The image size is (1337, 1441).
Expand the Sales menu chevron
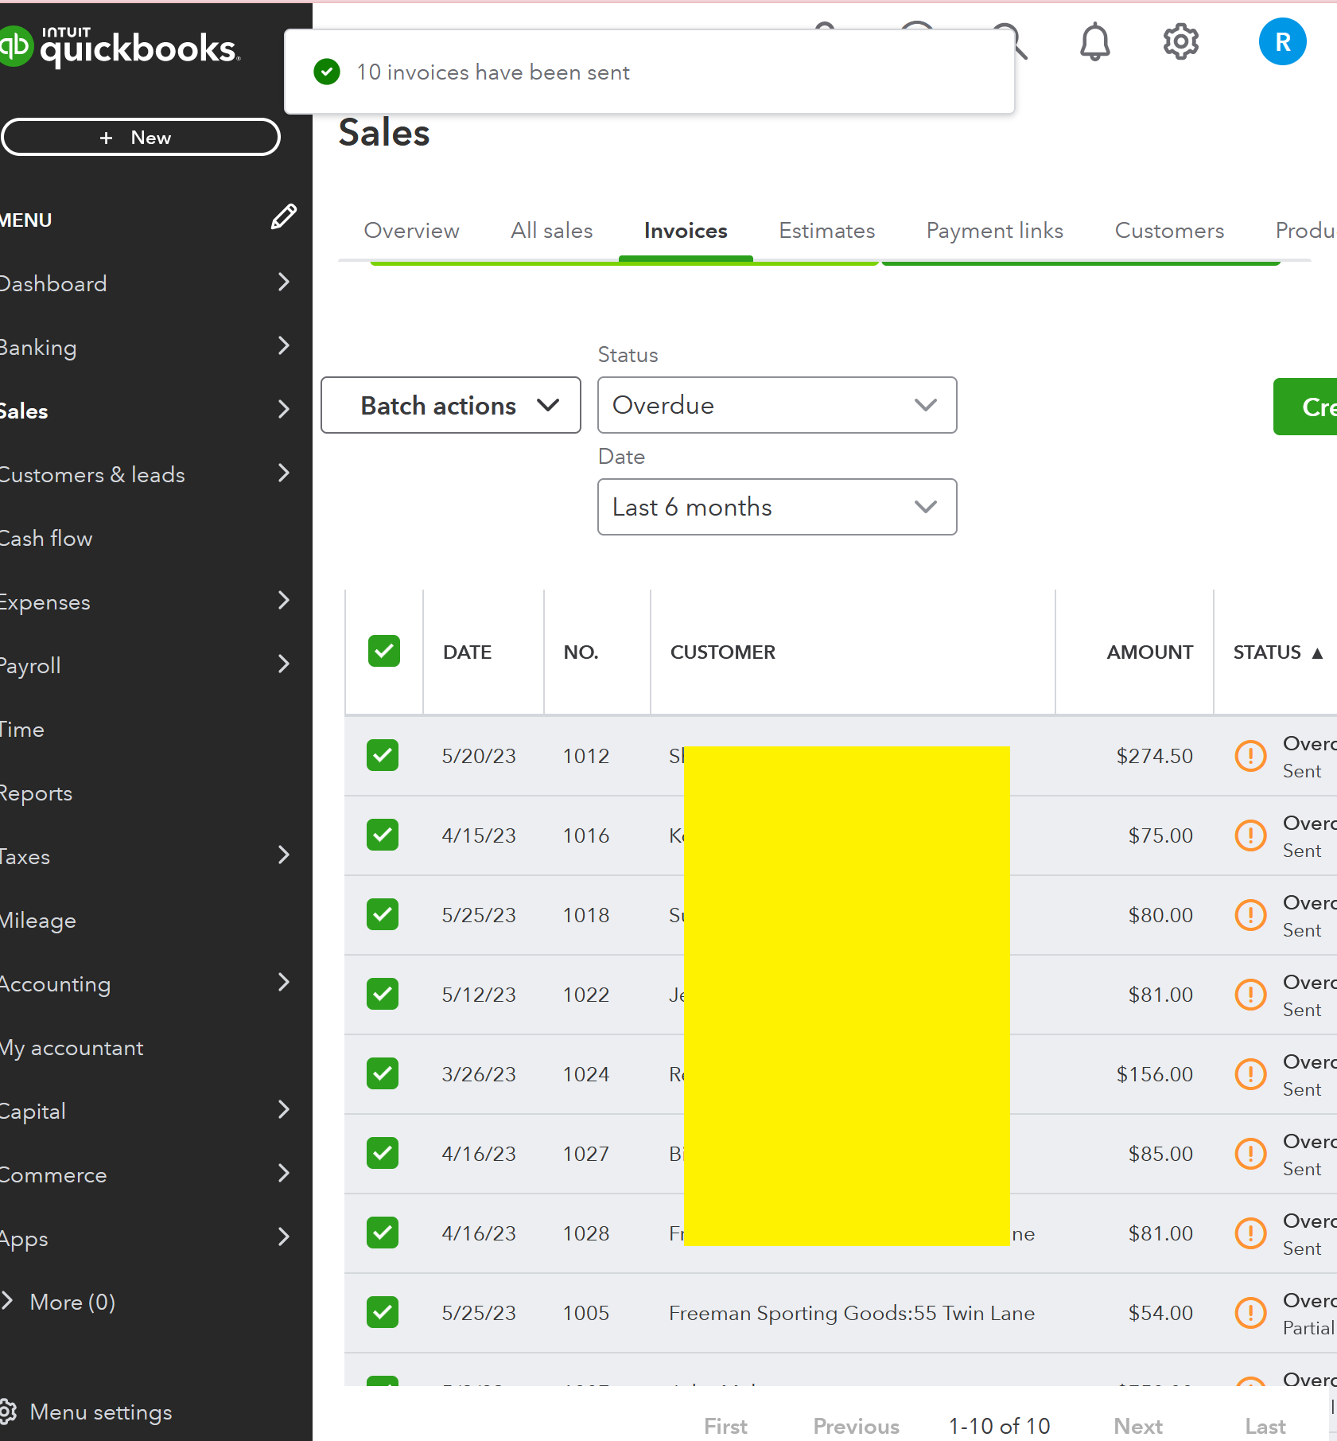[x=284, y=409]
